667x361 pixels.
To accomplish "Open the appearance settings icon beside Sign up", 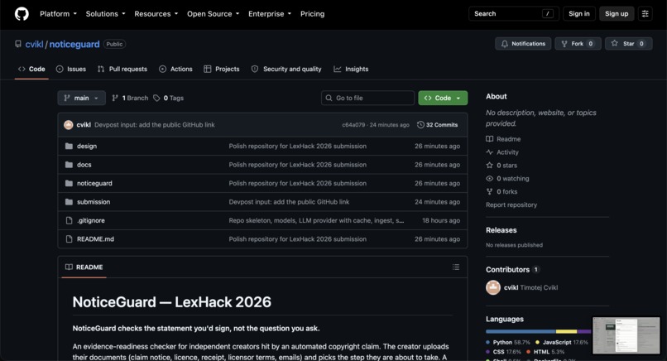I will [x=645, y=13].
